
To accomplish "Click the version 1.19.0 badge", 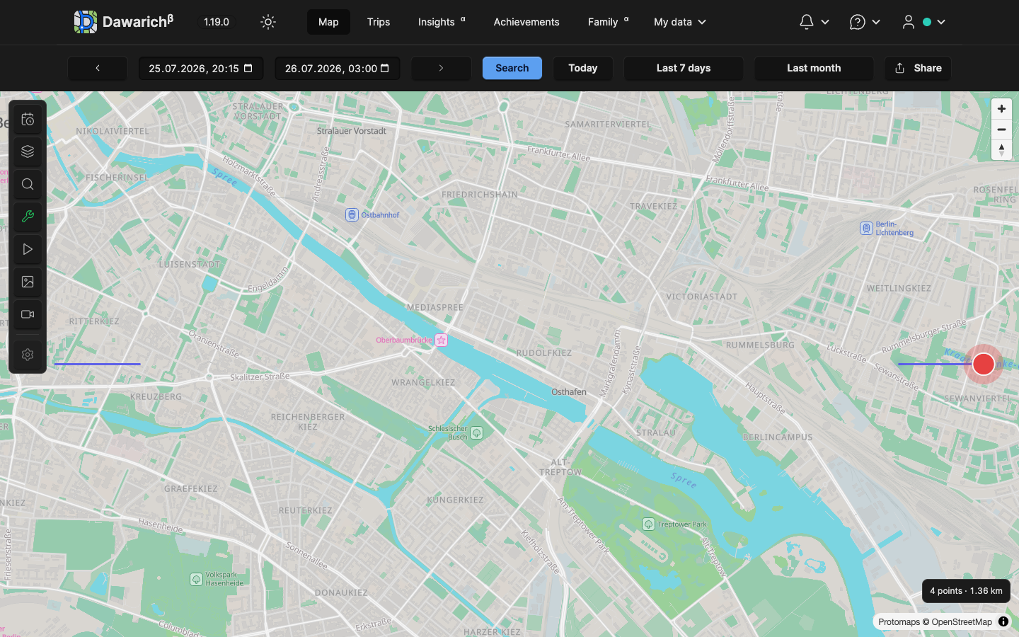I will pos(217,22).
